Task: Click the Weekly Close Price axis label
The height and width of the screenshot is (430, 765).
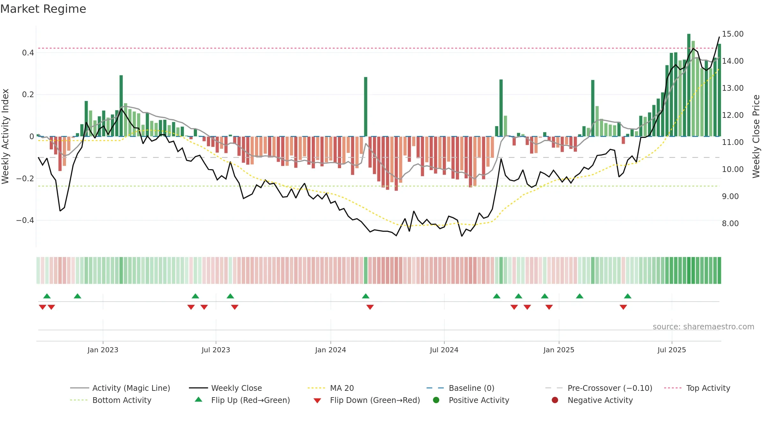Action: click(x=756, y=136)
